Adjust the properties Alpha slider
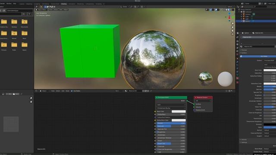This screenshot has width=276, height=155. click(x=270, y=127)
